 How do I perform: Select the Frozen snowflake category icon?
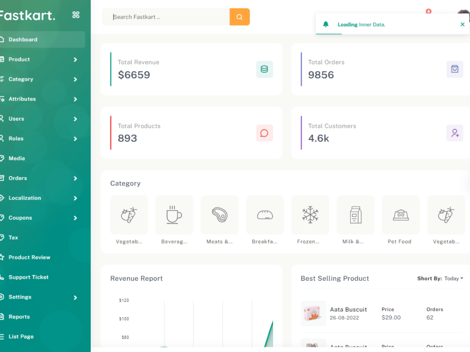[310, 214]
